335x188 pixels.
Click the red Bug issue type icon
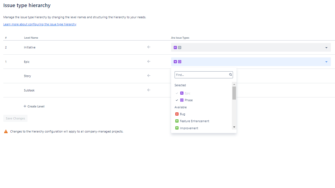[177, 114]
